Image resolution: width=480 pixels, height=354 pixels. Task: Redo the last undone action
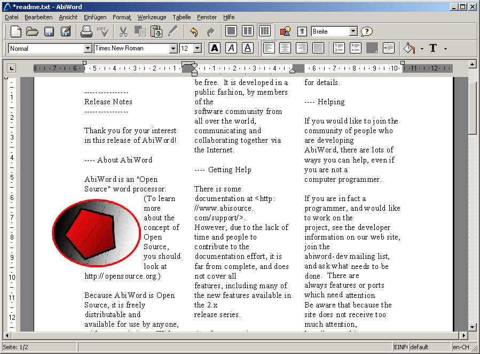click(x=210, y=31)
